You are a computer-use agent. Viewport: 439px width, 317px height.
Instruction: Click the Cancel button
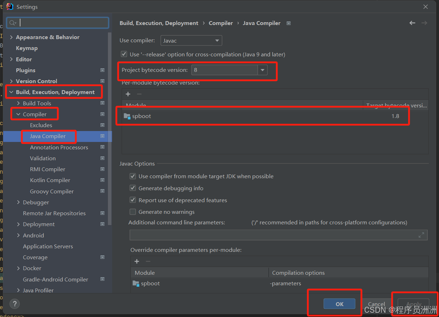(x=376, y=304)
